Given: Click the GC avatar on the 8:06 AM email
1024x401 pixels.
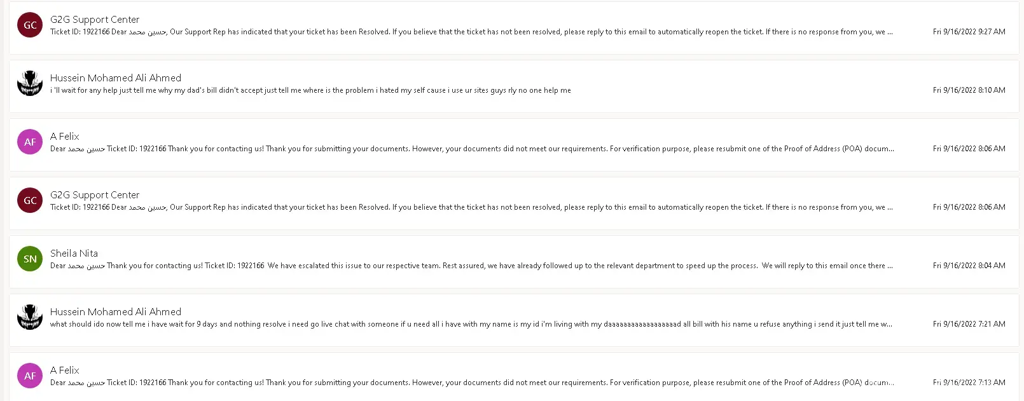Looking at the screenshot, I should pyautogui.click(x=30, y=201).
